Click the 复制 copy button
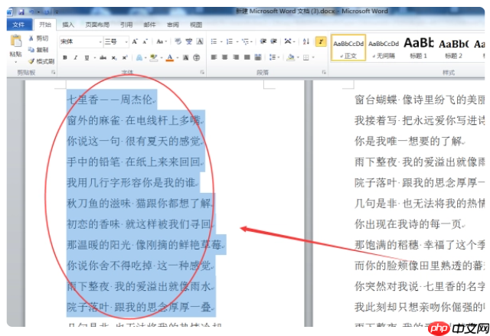 coord(38,50)
